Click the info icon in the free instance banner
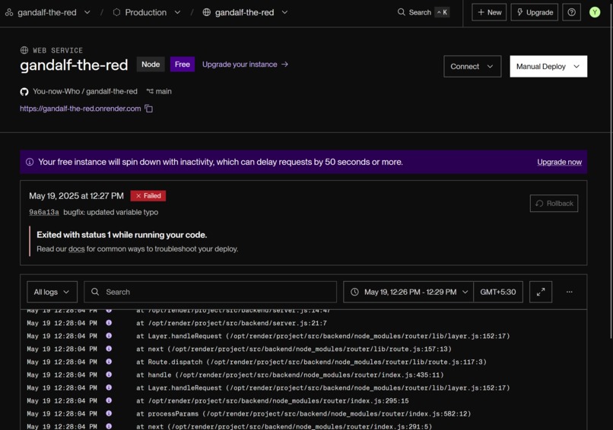The image size is (613, 430). [x=30, y=162]
